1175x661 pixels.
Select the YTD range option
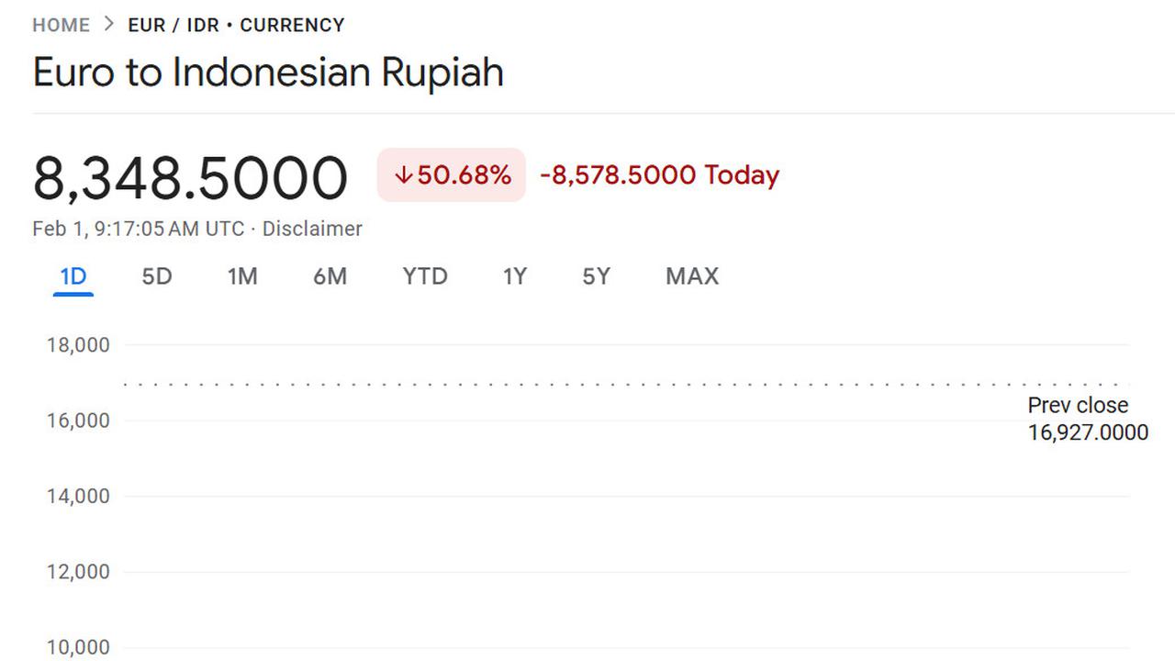tap(424, 275)
